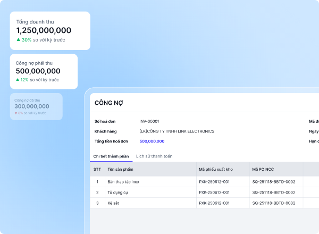Viewport: 319px width, 234px height.
Task: Click SQ-251118-BBTD-0002 in the Tủ dụng cụ row
Action: coord(274,193)
